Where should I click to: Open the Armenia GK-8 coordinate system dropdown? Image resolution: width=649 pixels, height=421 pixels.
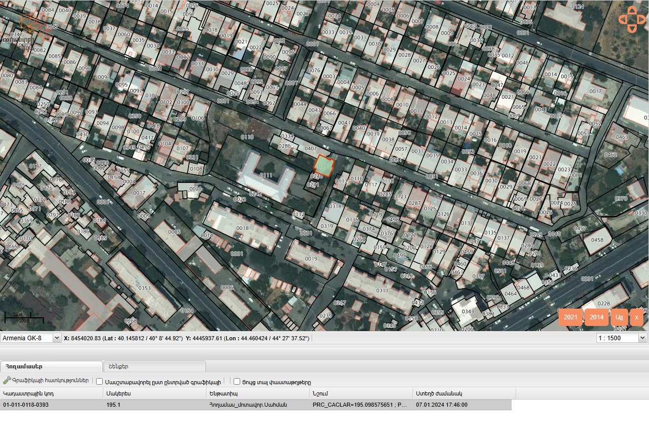pos(31,338)
